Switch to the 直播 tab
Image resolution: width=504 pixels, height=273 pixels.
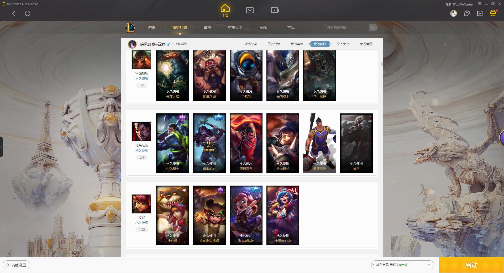(207, 28)
